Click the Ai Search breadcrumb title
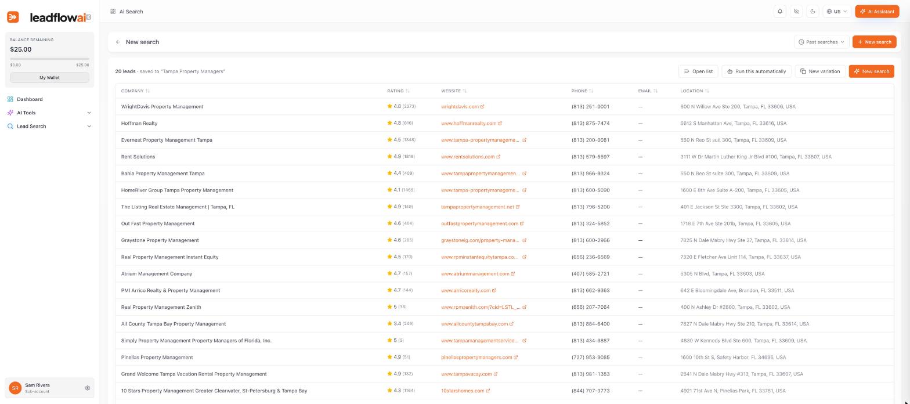 [131, 12]
